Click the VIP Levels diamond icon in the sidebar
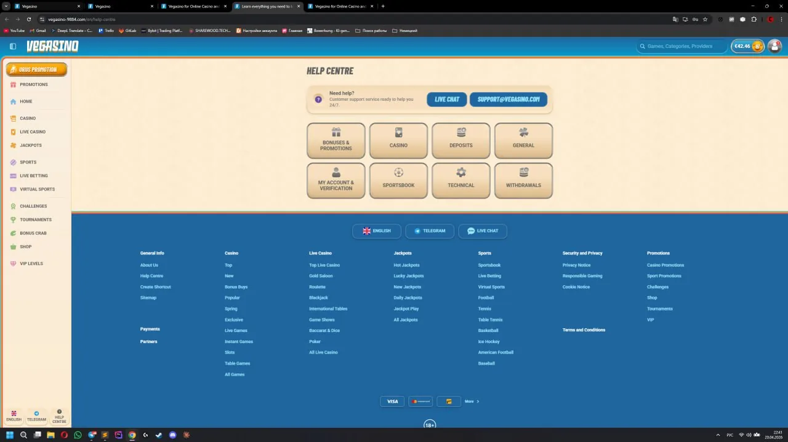 click(14, 263)
